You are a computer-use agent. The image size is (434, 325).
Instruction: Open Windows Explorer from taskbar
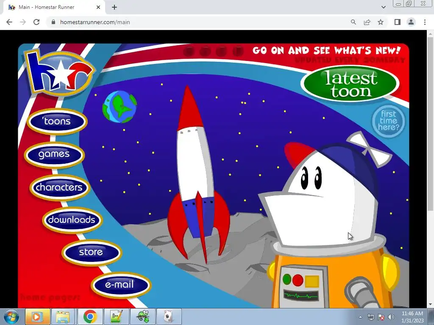pyautogui.click(x=63, y=317)
